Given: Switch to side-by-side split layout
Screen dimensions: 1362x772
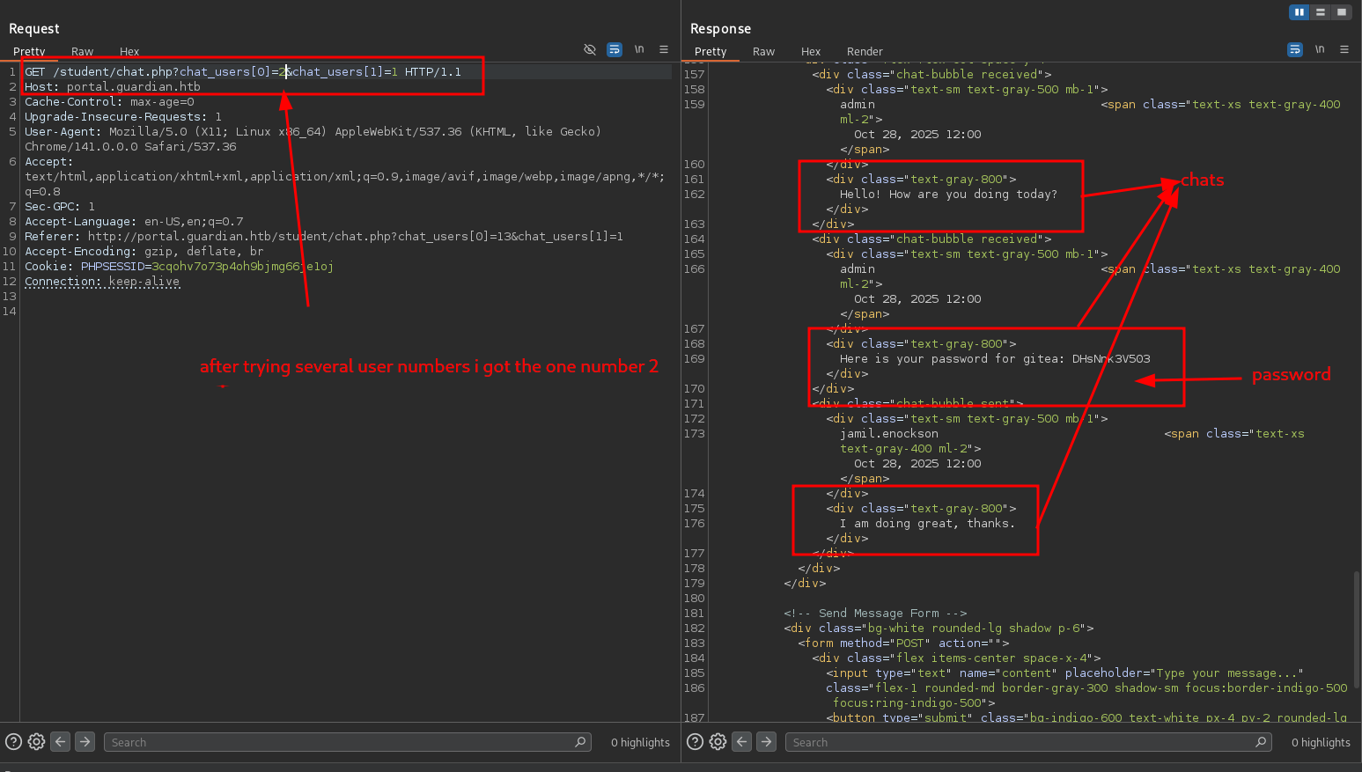Looking at the screenshot, I should click(x=1299, y=12).
